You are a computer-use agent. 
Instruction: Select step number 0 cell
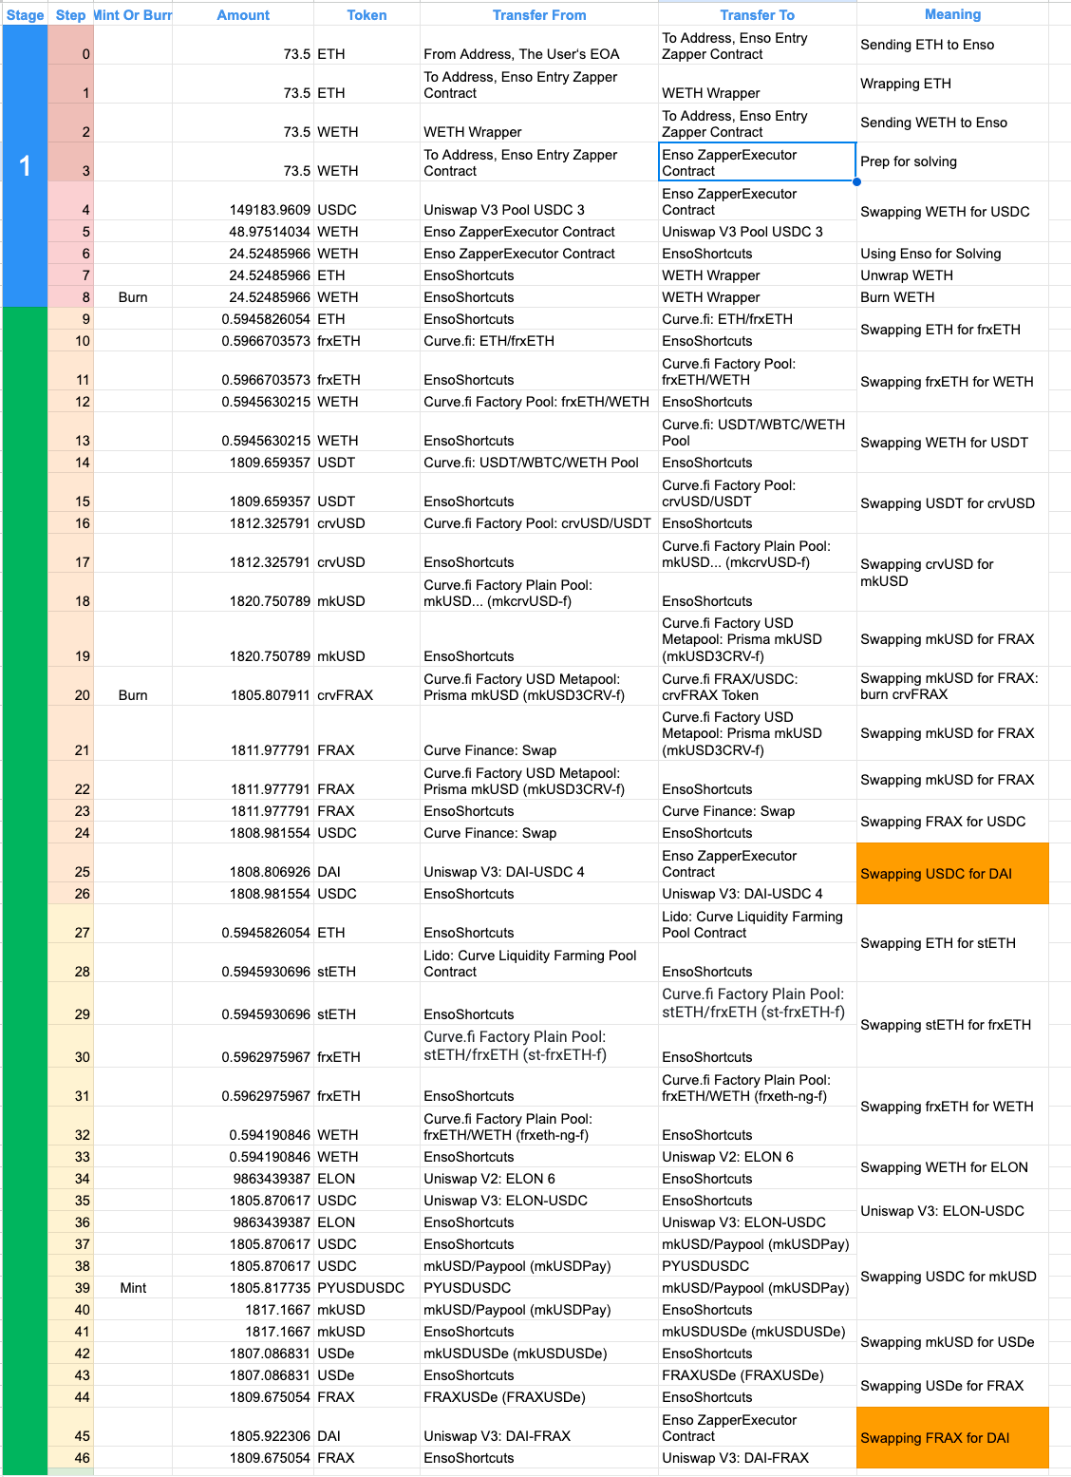(70, 45)
